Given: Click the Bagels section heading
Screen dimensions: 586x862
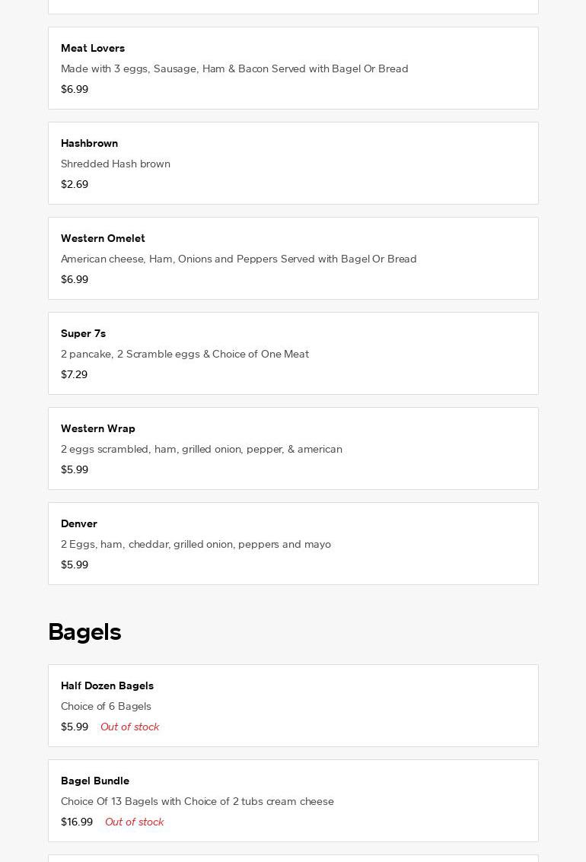Looking at the screenshot, I should click(84, 632).
